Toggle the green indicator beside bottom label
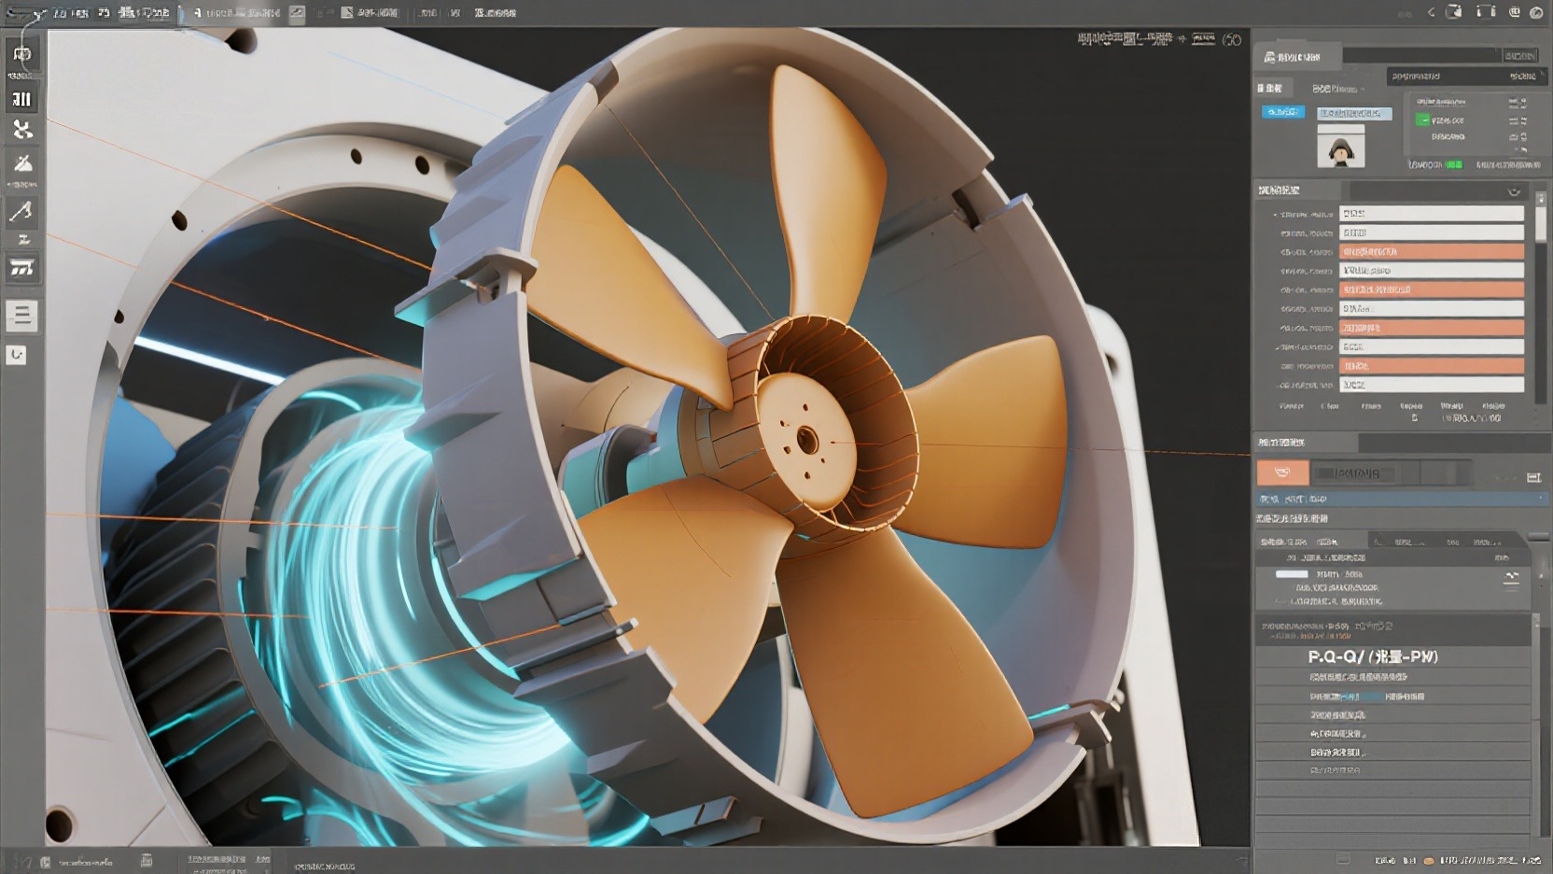Viewport: 1553px width, 874px height. tap(1454, 164)
